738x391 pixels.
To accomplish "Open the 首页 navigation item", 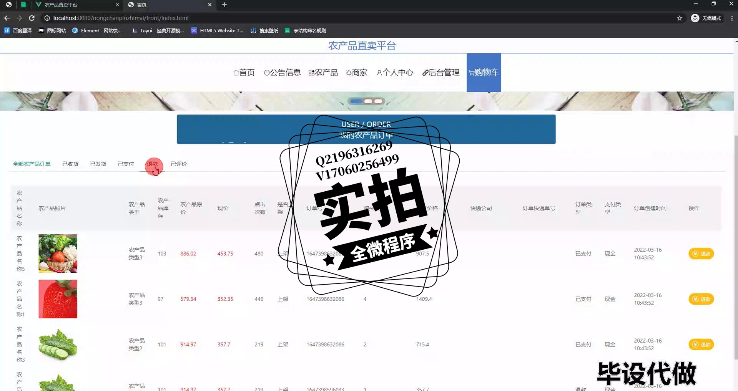I will pos(244,73).
